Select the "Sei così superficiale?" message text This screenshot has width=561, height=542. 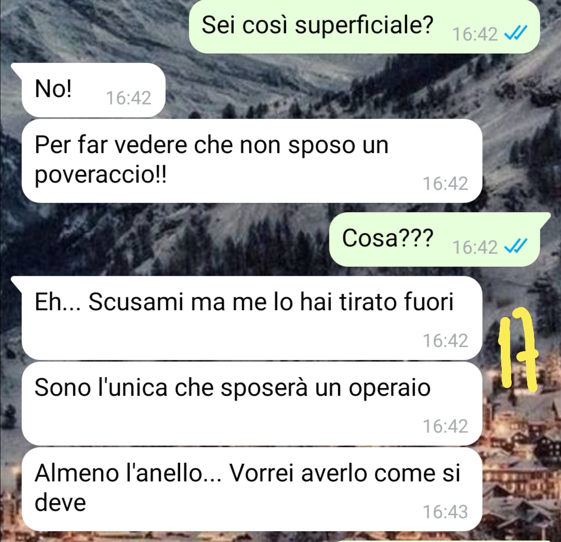pyautogui.click(x=317, y=25)
